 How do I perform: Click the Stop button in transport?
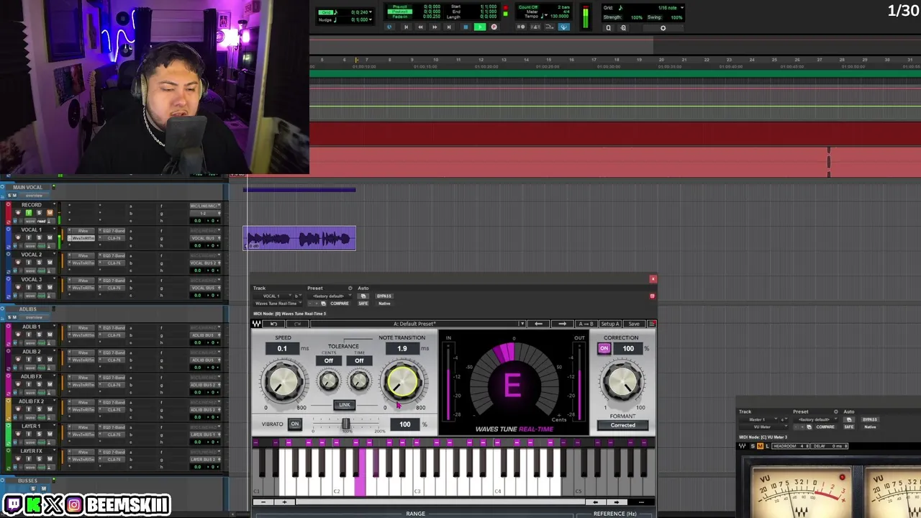[x=466, y=27]
